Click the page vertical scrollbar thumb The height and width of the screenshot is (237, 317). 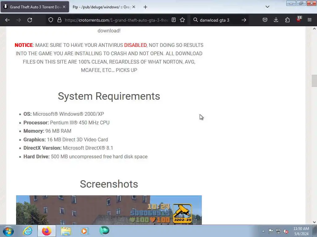pyautogui.click(x=314, y=81)
